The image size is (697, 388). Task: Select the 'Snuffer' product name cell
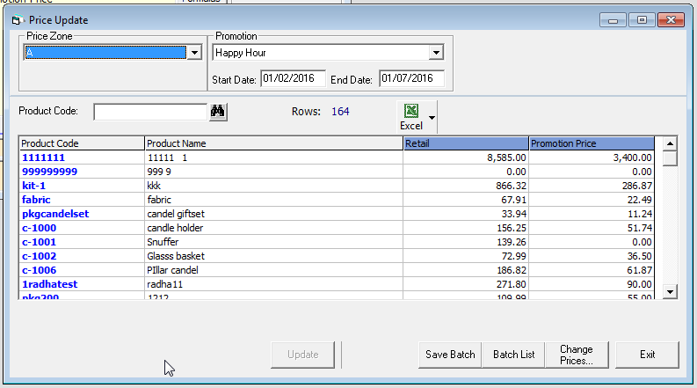pyautogui.click(x=274, y=242)
